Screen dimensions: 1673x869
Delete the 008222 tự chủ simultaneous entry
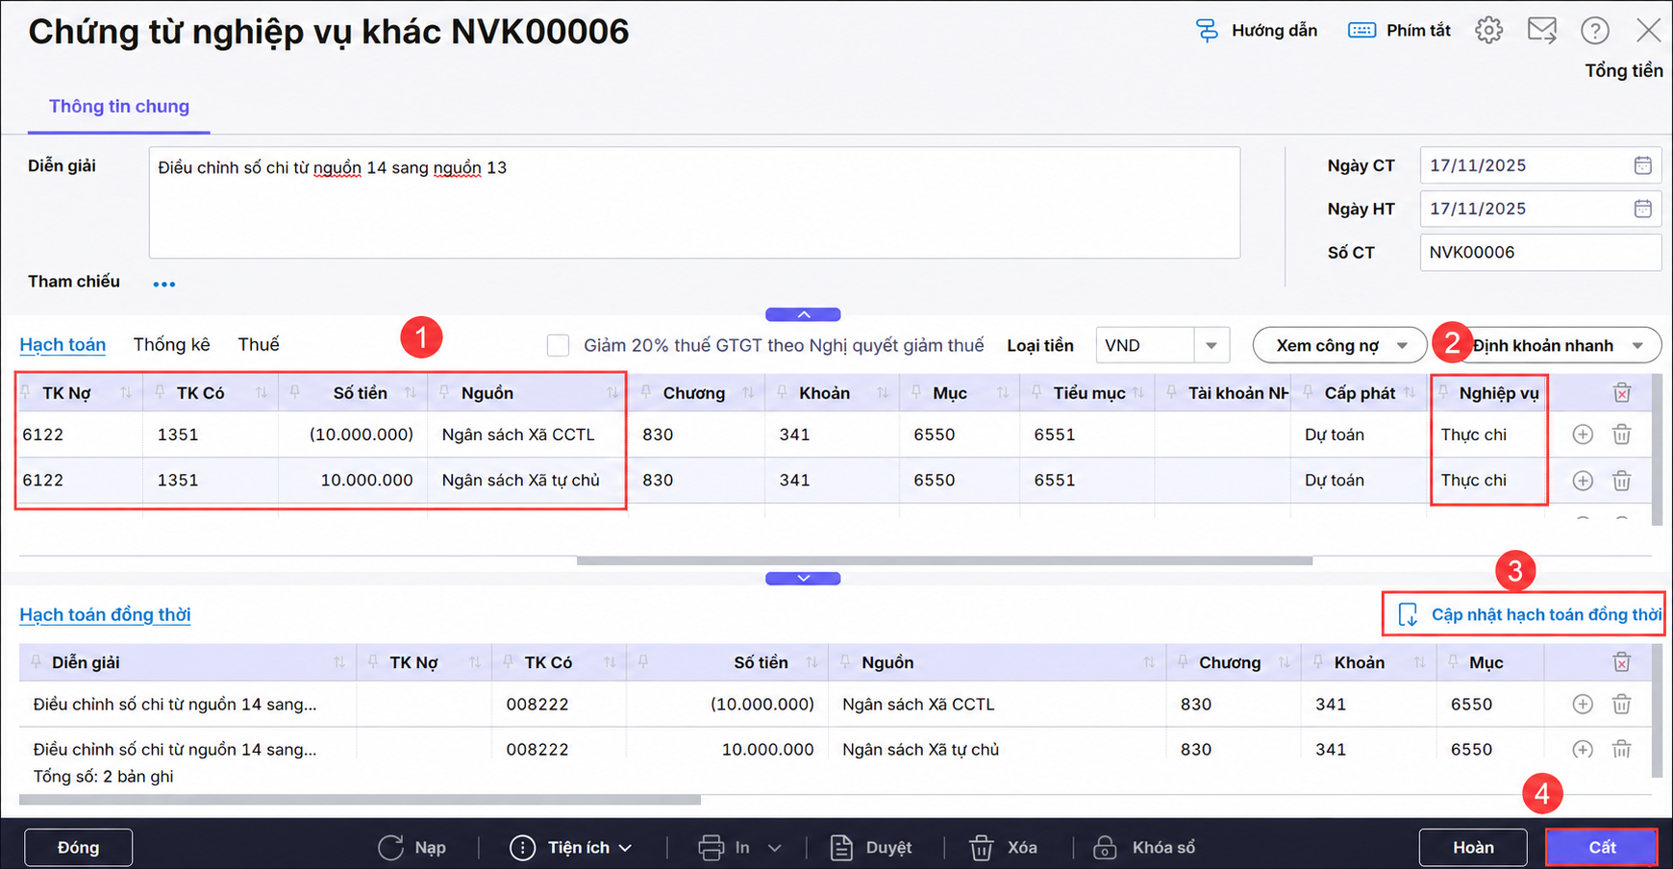1622,750
